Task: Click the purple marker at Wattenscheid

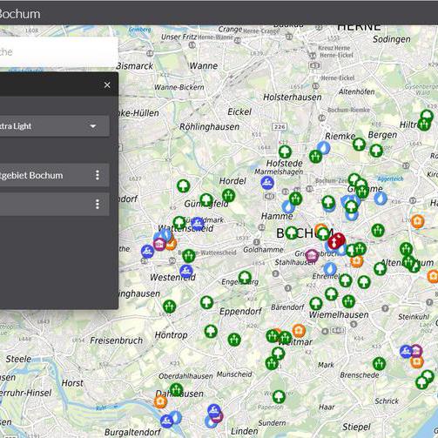Action: [x=159, y=245]
